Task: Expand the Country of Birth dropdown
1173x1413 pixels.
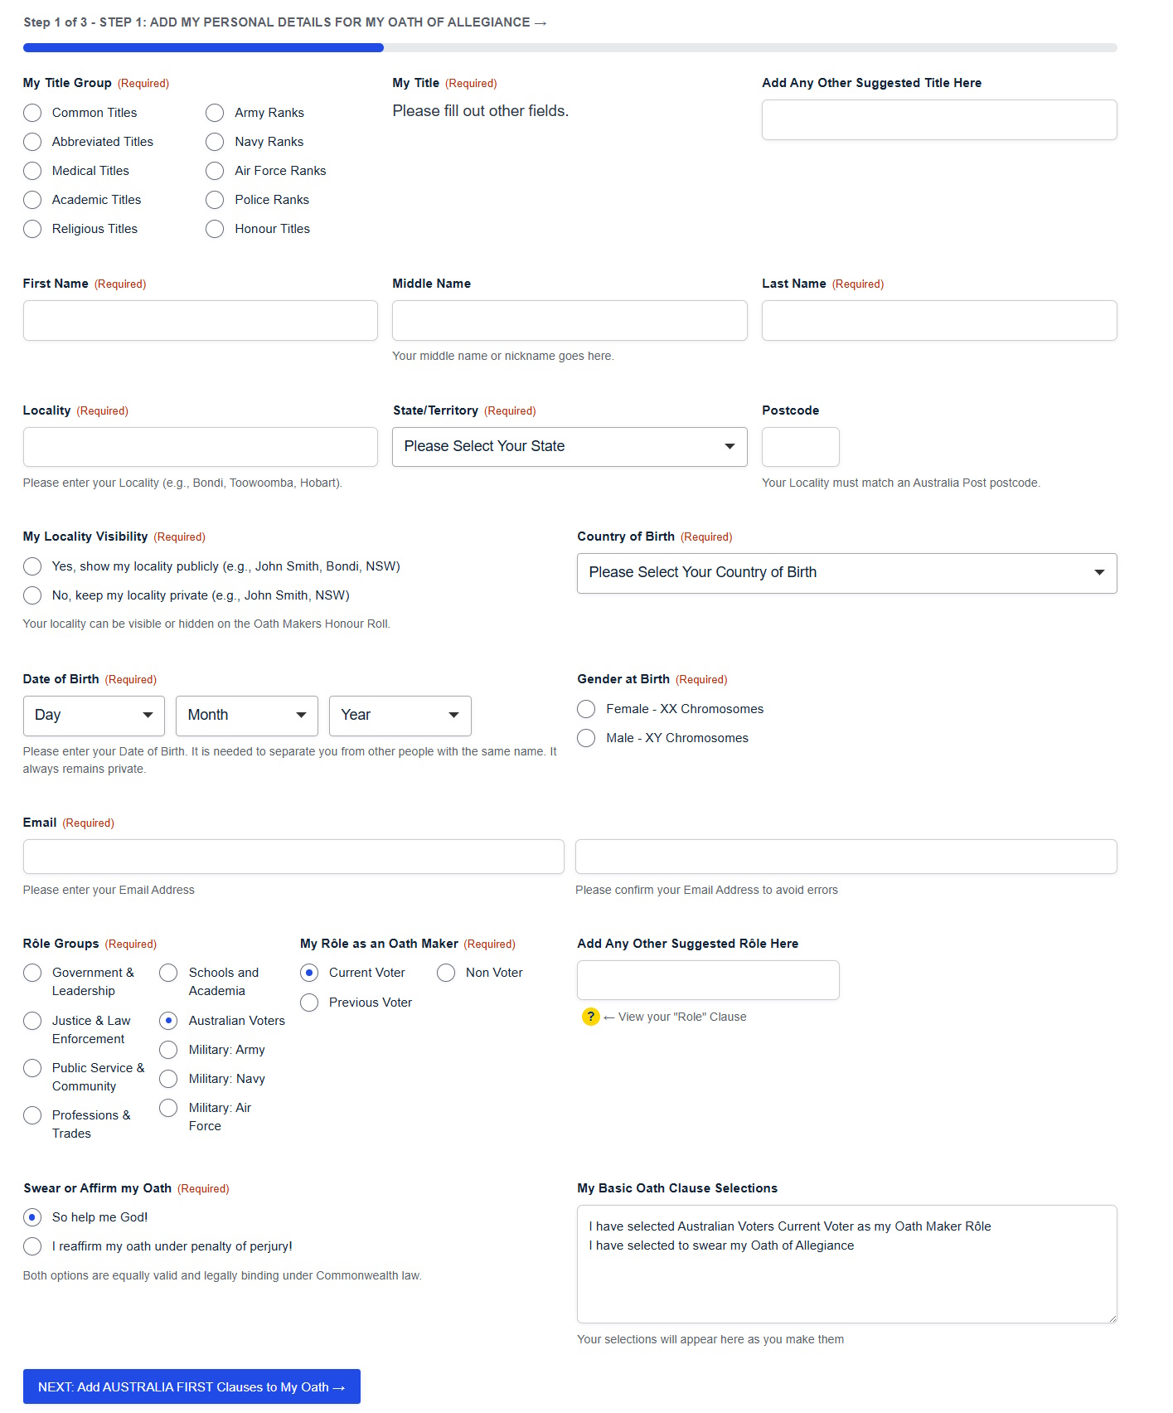Action: coord(846,573)
